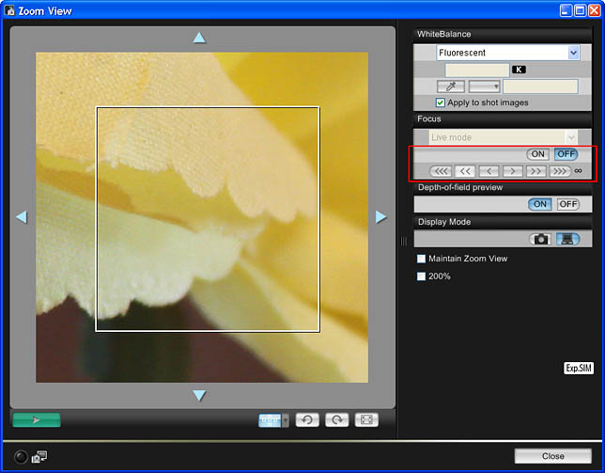The image size is (605, 473).
Task: Enable Maintain Zoom View checkbox
Action: pyautogui.click(x=422, y=259)
